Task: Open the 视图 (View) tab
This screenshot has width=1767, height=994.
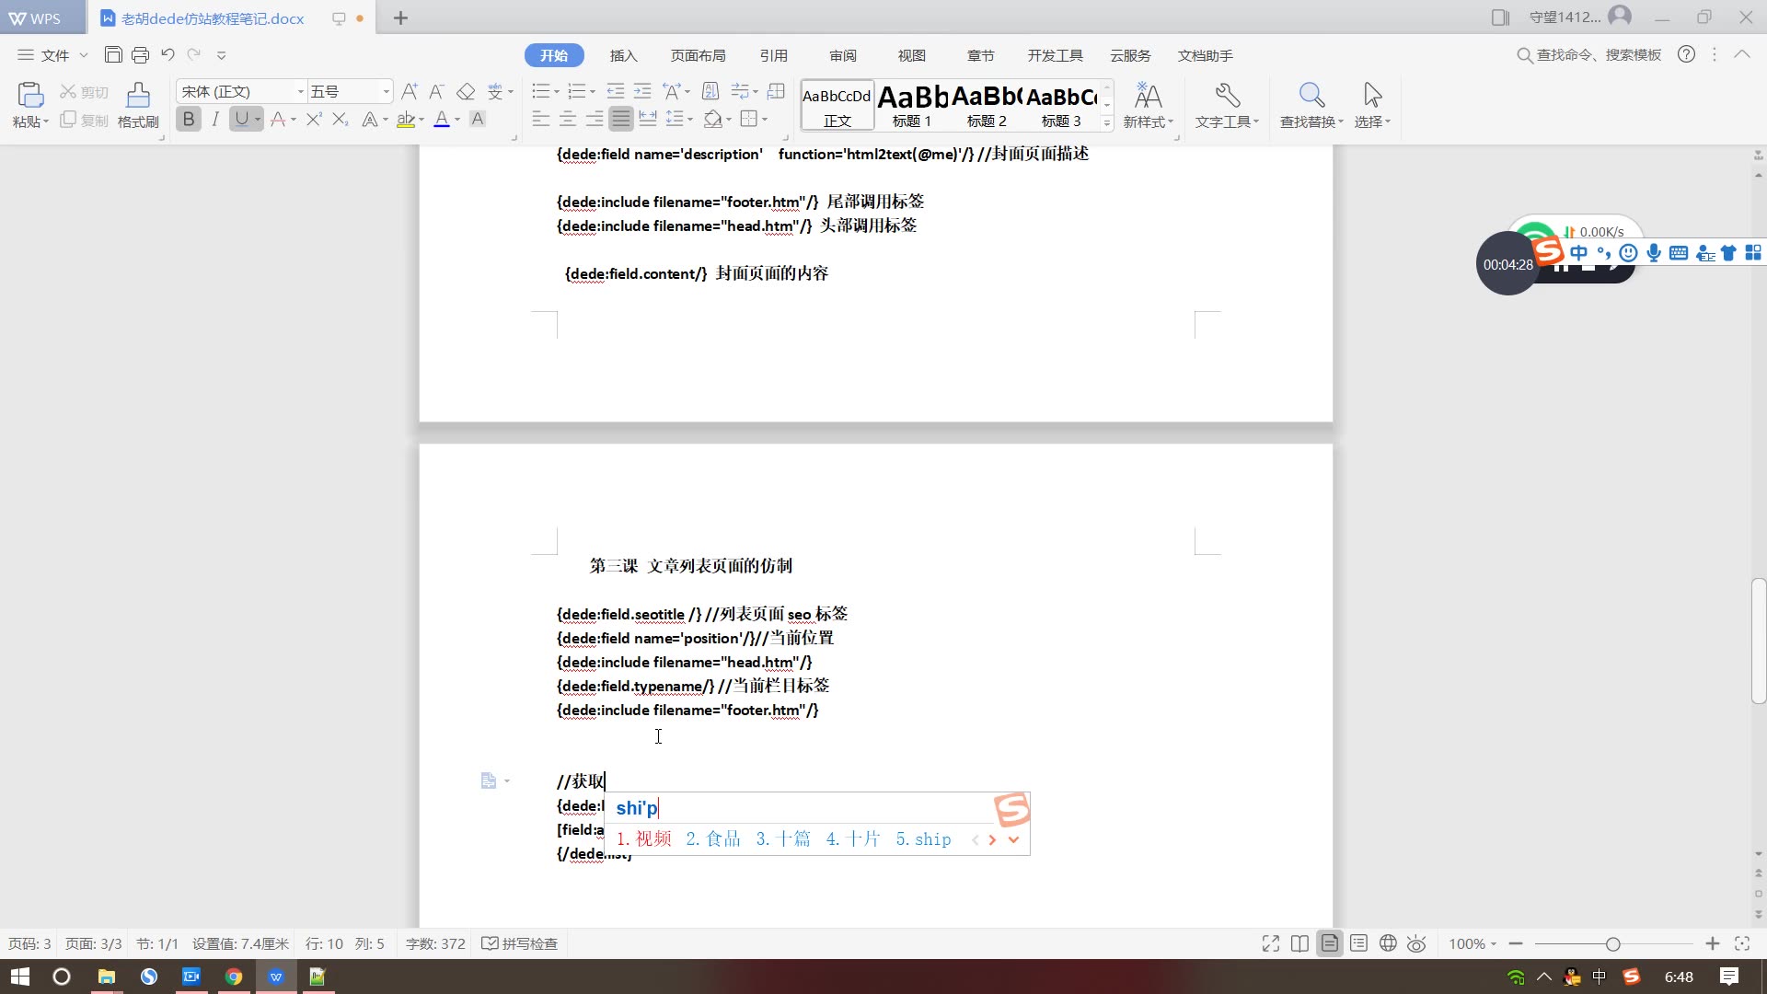Action: (911, 55)
